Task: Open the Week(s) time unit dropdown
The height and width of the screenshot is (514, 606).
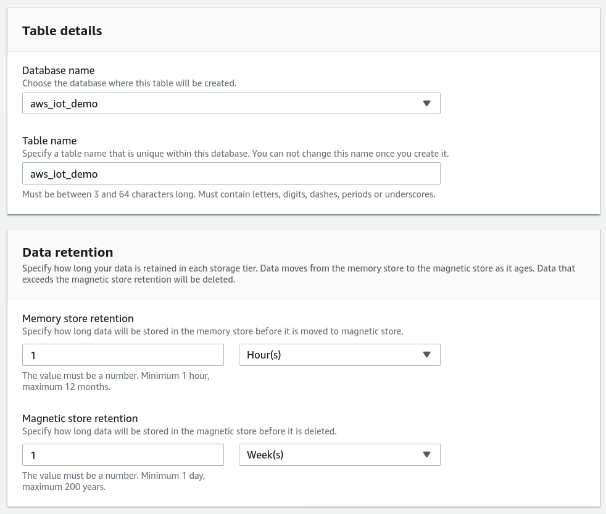Action: pos(339,455)
